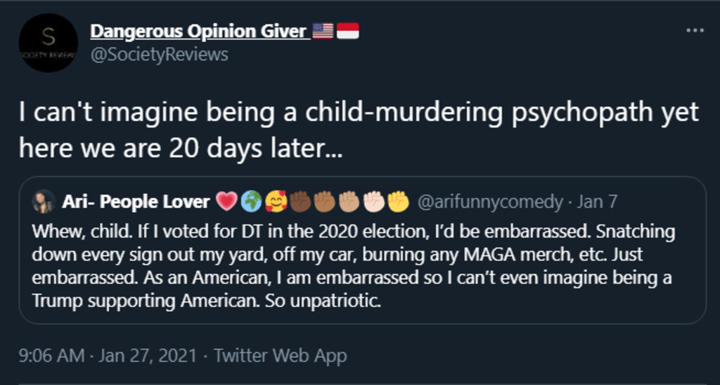Click the red and white flag emoji
This screenshot has height=385, width=720.
[348, 31]
